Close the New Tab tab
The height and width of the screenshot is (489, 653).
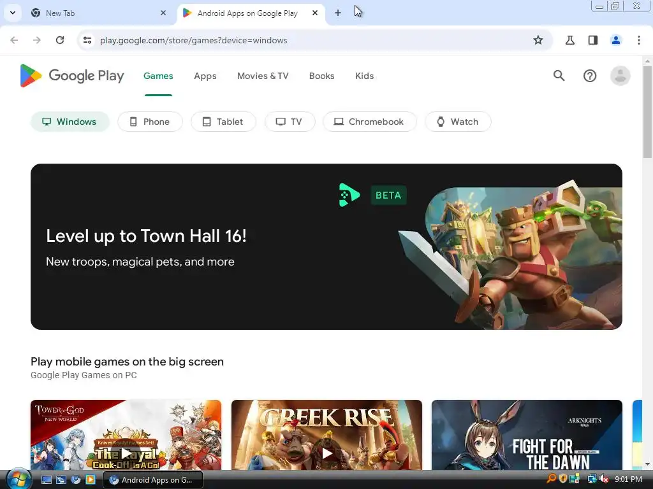click(163, 13)
